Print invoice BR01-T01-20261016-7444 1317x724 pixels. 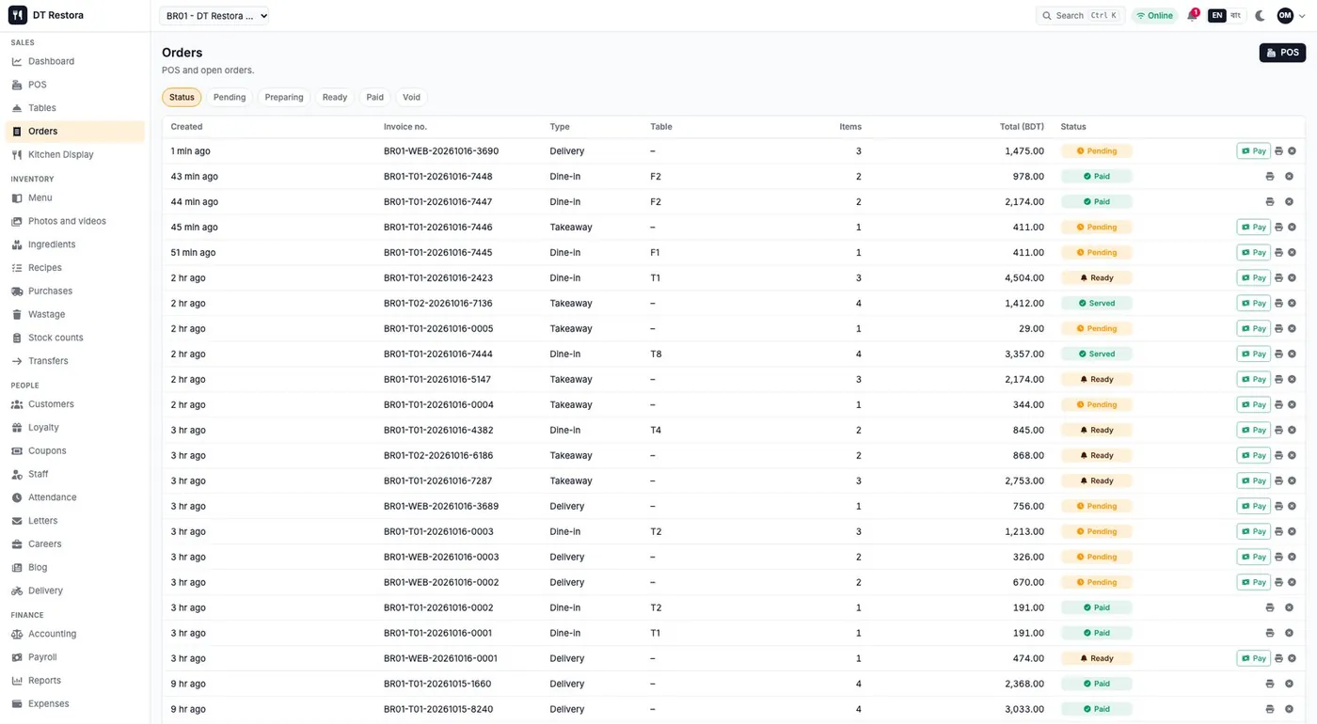[x=1278, y=354]
